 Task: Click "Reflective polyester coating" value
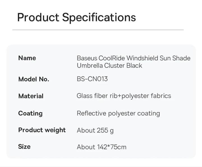click(118, 113)
